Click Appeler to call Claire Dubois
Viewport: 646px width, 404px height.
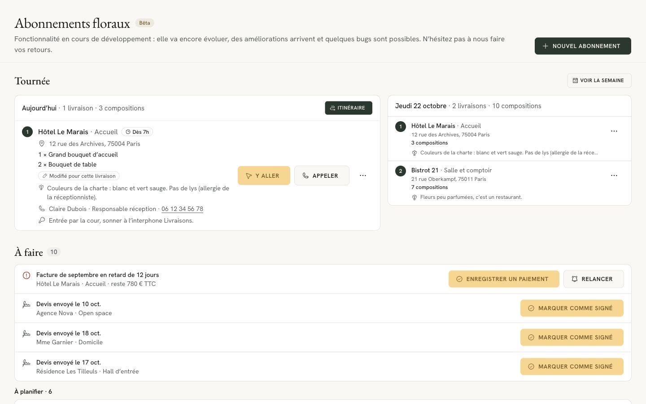click(x=322, y=176)
